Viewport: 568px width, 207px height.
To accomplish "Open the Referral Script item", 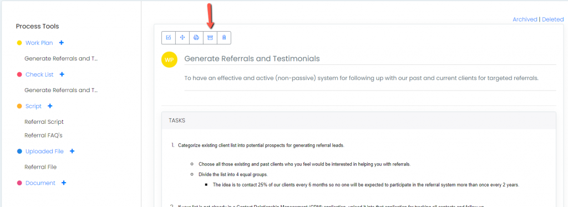I will coord(44,122).
